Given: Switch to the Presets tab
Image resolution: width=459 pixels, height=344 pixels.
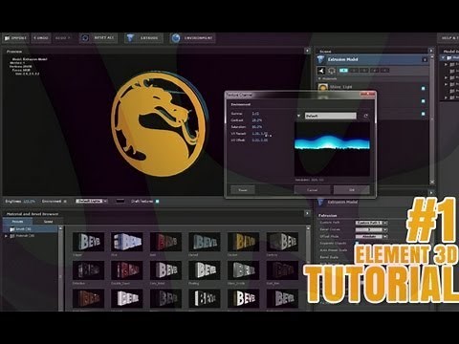Looking at the screenshot, I should pos(17,222).
